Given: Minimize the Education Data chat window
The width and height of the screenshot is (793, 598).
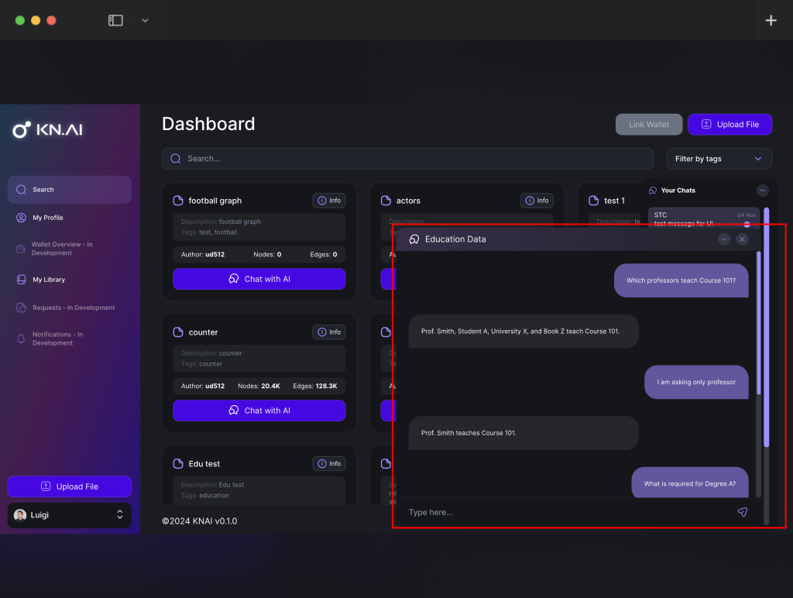Looking at the screenshot, I should pos(723,239).
